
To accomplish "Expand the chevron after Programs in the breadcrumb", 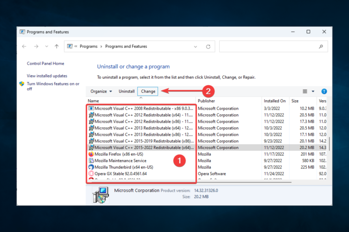I will pyautogui.click(x=101, y=46).
